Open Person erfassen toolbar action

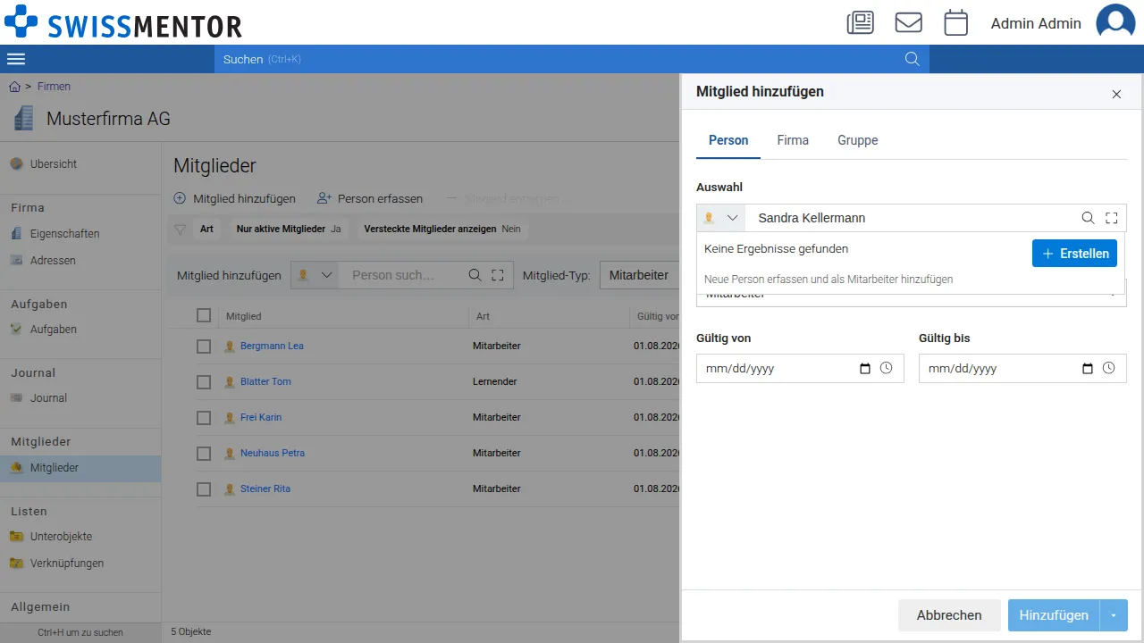click(370, 198)
